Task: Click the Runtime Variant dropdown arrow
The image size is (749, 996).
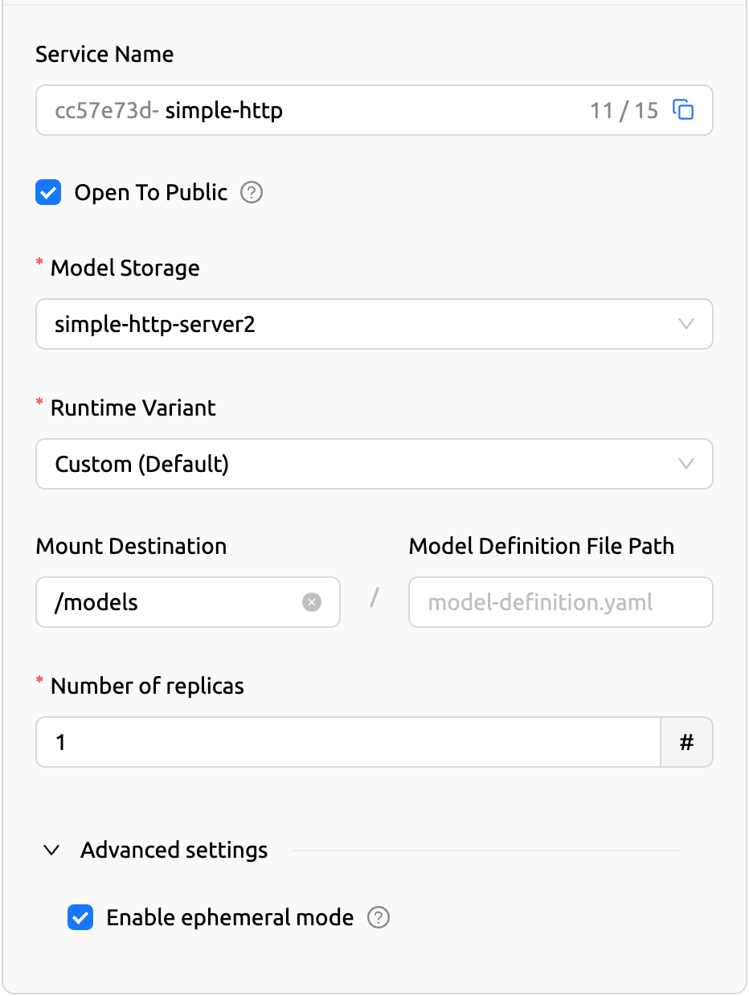Action: tap(686, 464)
